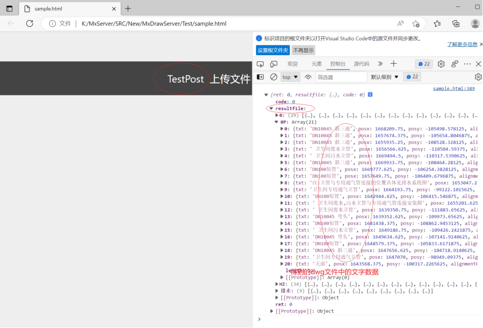Screen dimensions: 483x328
Task: Toggle live expression eye icon
Action: pos(308,77)
